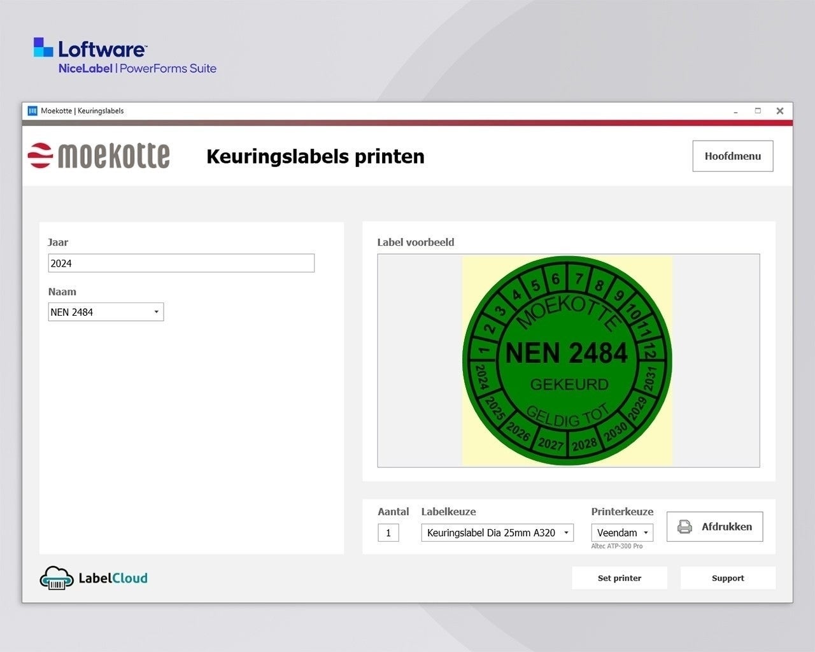Click the Set printer button
815x652 pixels.
(x=620, y=578)
